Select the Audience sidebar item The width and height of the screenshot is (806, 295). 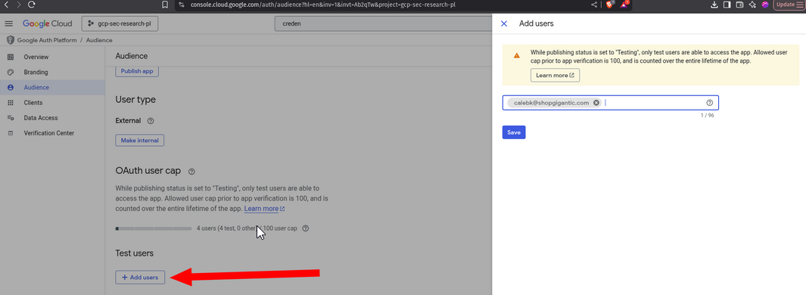click(51, 88)
